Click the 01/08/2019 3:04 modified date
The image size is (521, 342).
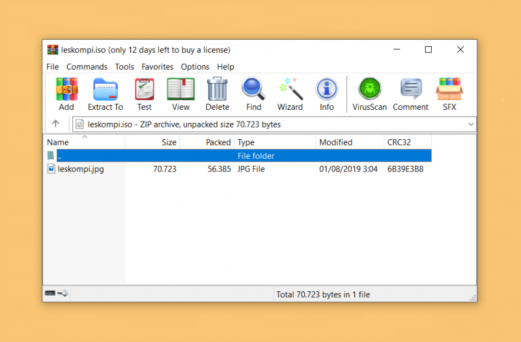pyautogui.click(x=348, y=169)
